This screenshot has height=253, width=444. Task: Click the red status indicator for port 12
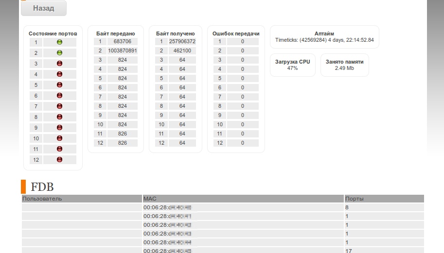[60, 160]
